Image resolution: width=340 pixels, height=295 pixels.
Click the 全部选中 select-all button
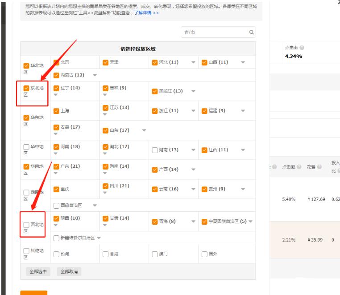38,272
